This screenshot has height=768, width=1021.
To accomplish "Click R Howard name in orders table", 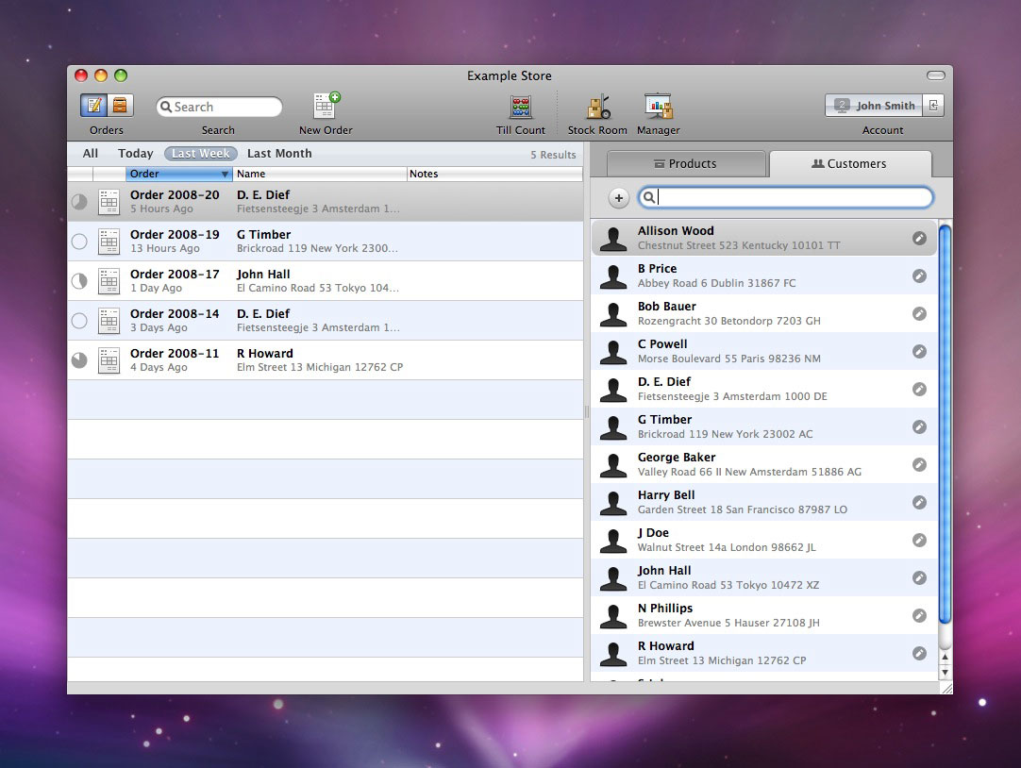I will point(265,354).
